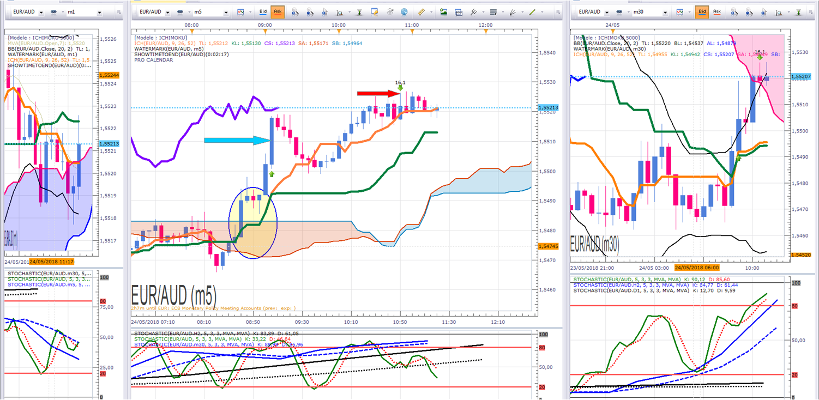Click the calendar event marker above 11:00 on m5
This screenshot has height=400, width=819.
pyautogui.click(x=412, y=31)
